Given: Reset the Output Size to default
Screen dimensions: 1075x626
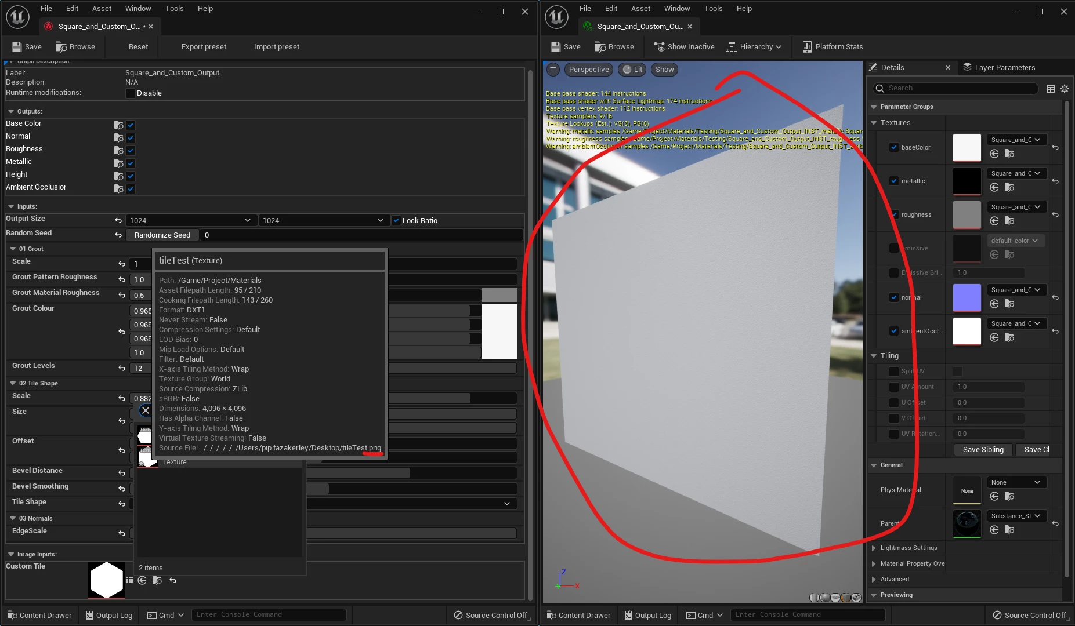Looking at the screenshot, I should click(118, 220).
